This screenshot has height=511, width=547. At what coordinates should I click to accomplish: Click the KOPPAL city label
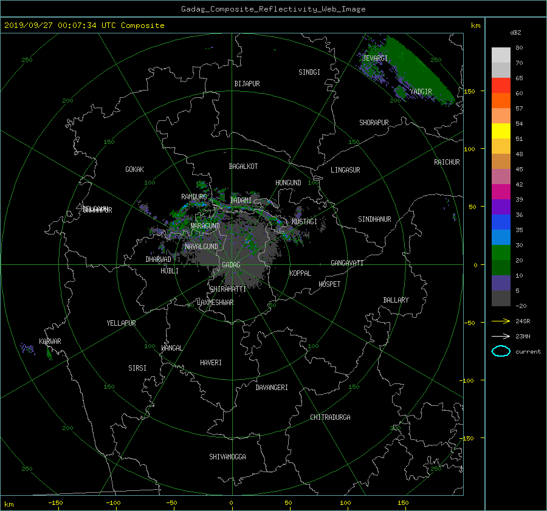[x=300, y=273]
